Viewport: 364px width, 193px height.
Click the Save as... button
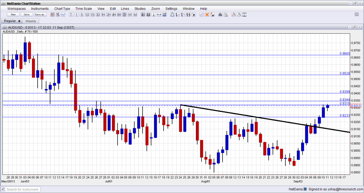pyautogui.click(x=41, y=15)
